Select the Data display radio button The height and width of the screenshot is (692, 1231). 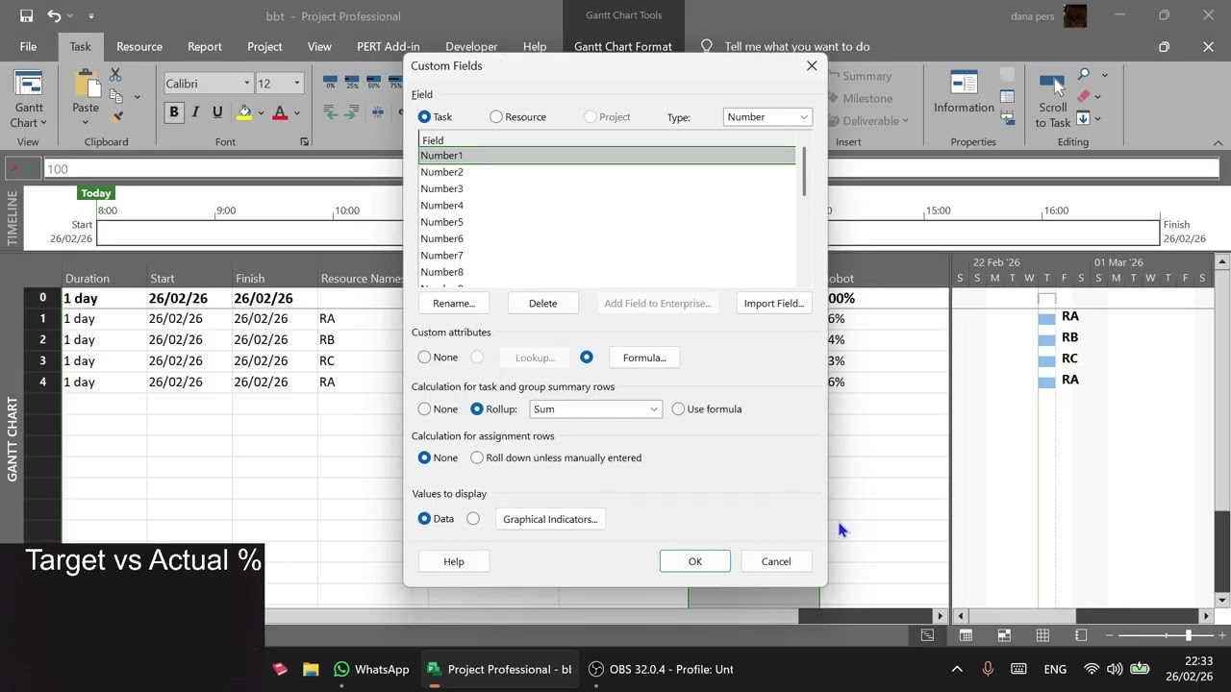coord(424,519)
